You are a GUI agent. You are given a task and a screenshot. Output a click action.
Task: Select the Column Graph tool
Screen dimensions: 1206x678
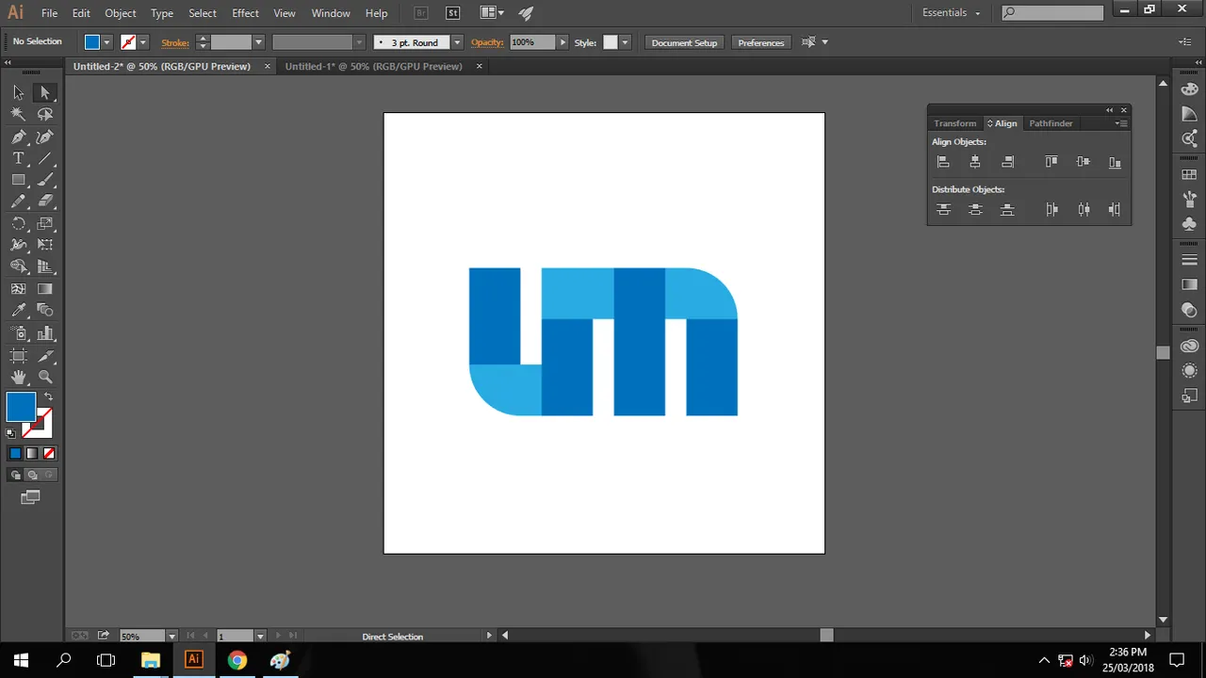tap(45, 333)
